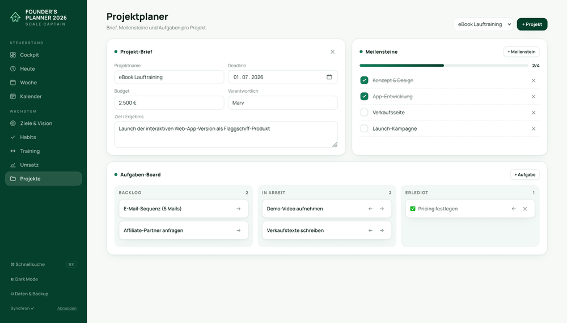Click the ⌘K shortcut badge

(71, 265)
